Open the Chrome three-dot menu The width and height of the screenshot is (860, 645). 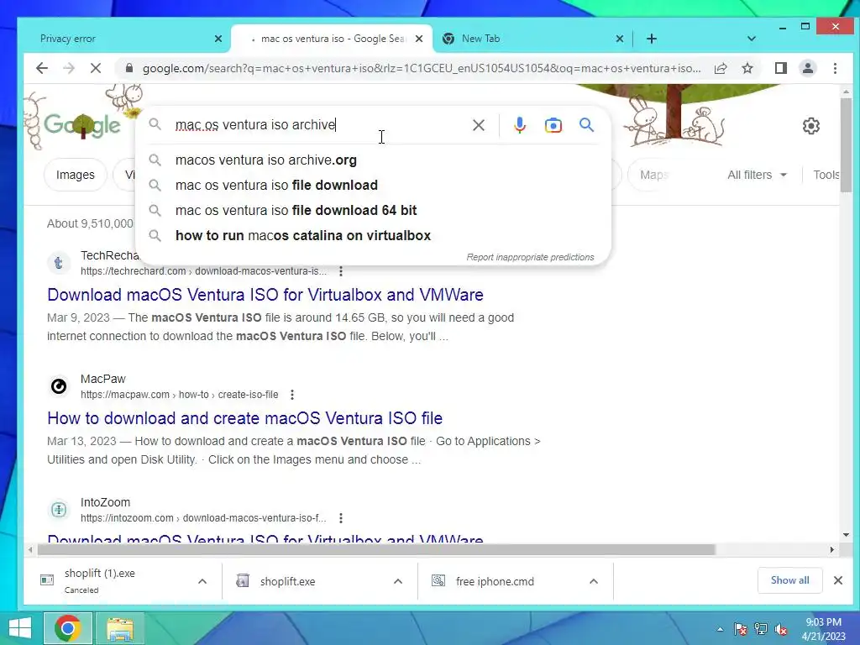pos(835,68)
